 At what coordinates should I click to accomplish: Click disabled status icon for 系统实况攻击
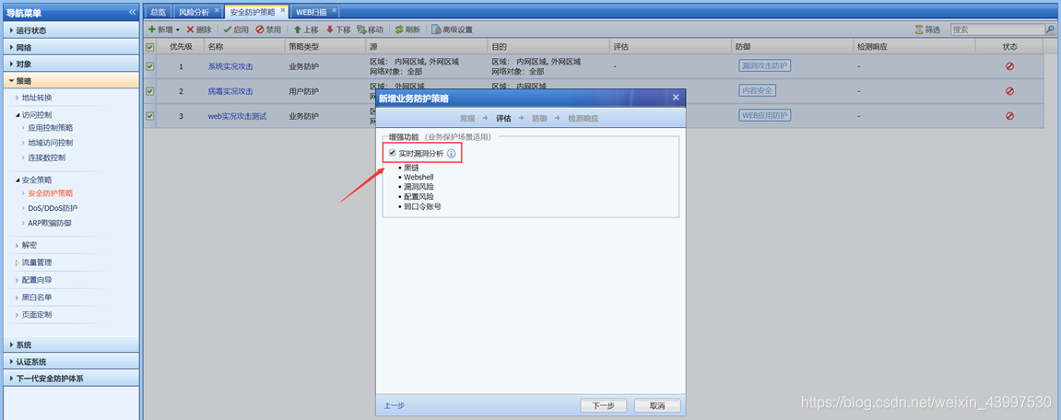[1009, 66]
